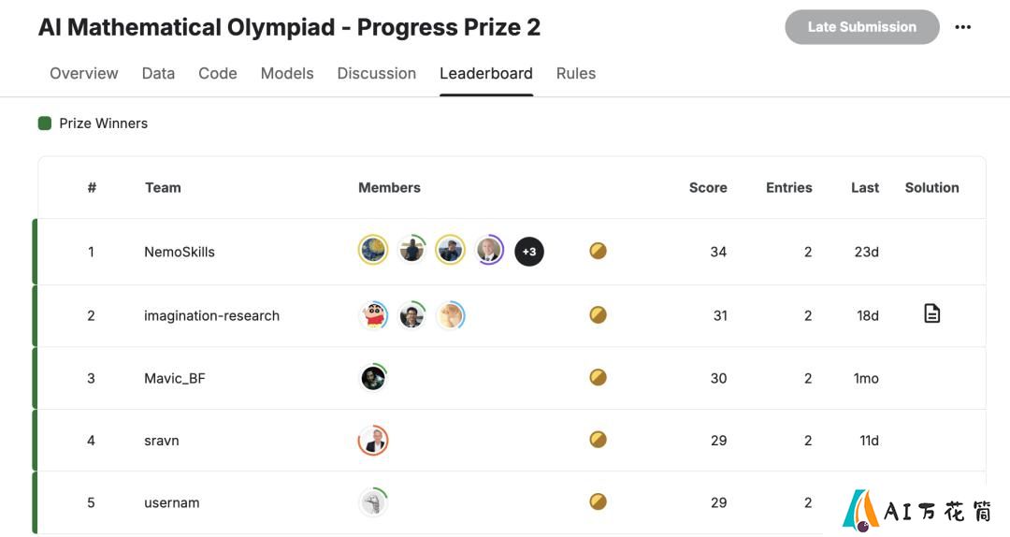Click the green Prize Winners legend swatch
Screen dimensions: 1010x537
[45, 123]
